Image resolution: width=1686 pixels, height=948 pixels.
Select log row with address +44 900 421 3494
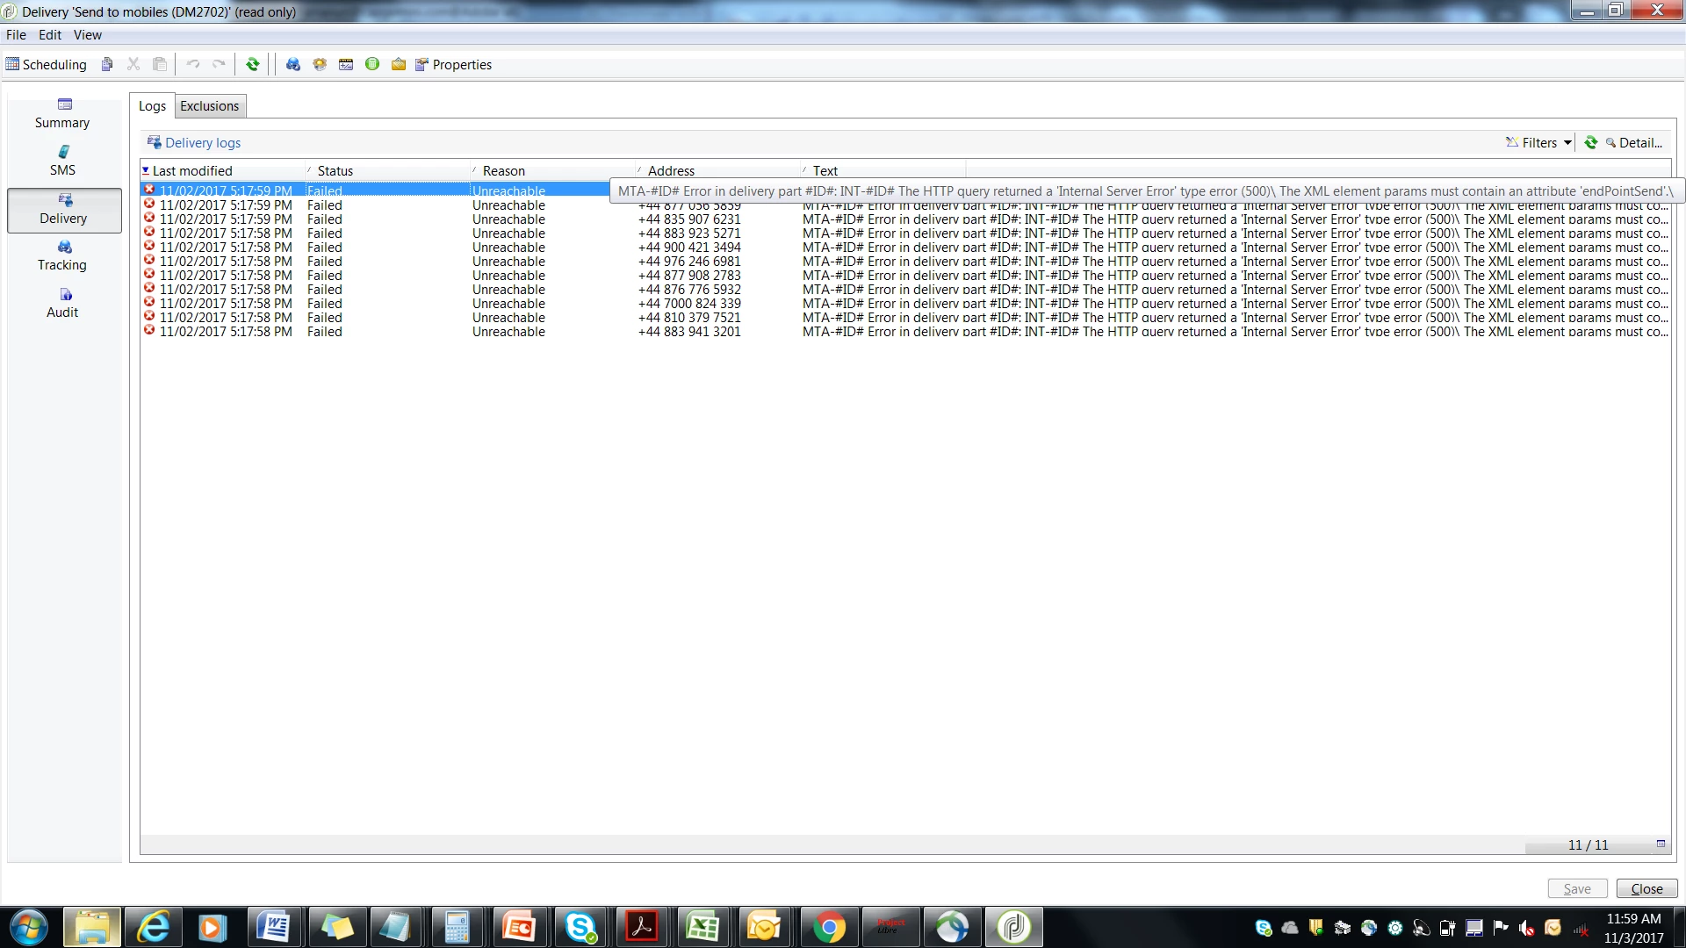pos(689,248)
